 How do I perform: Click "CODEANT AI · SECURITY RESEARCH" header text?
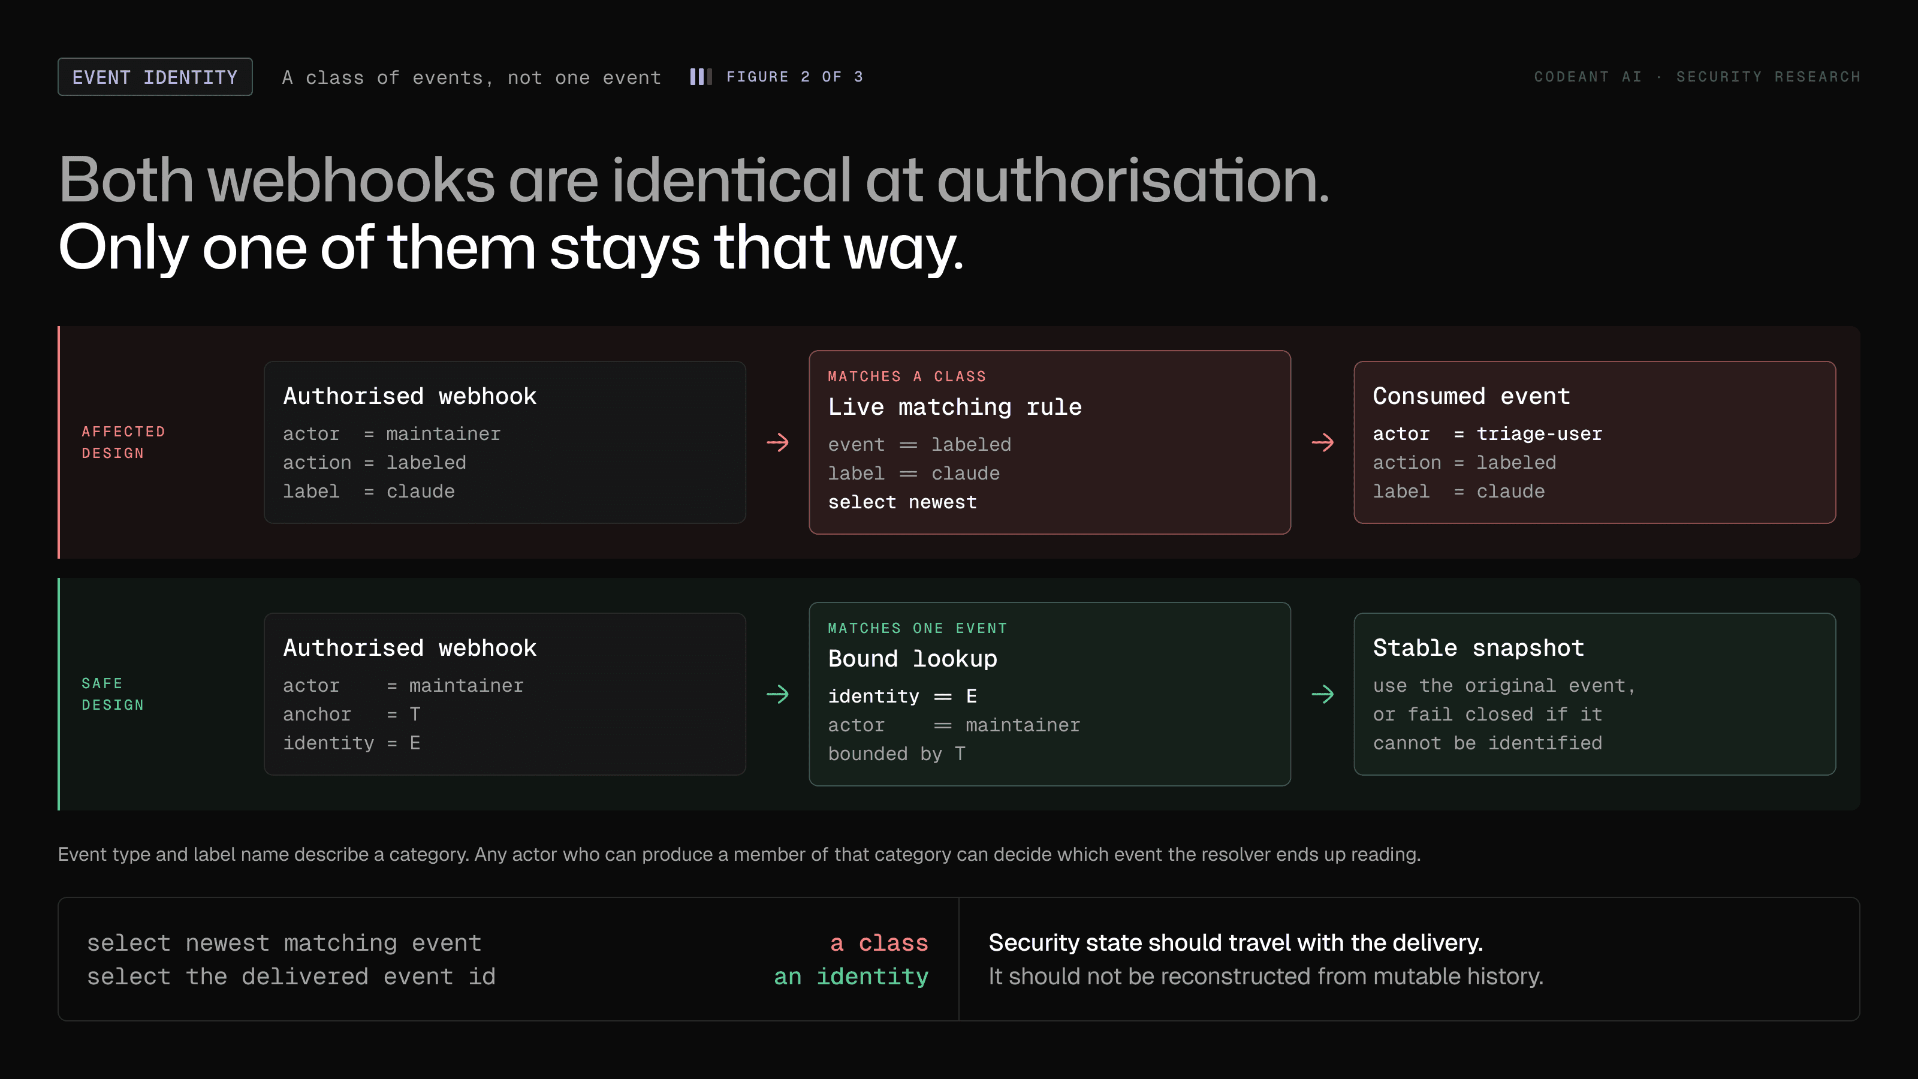tap(1697, 77)
